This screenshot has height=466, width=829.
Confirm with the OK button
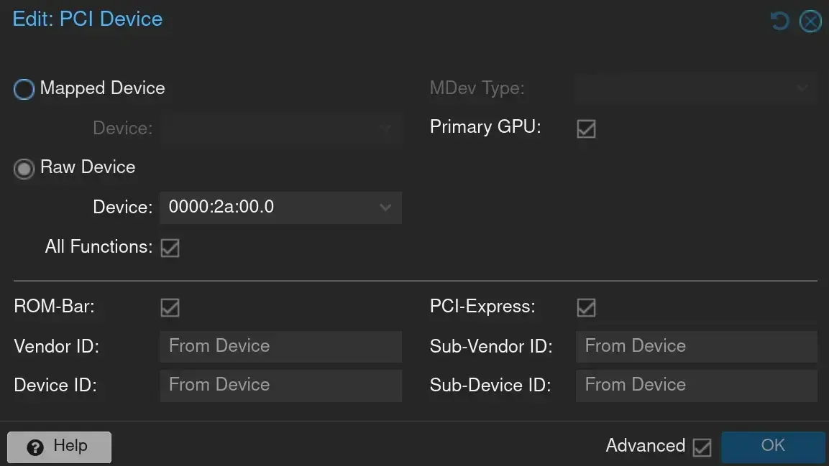pyautogui.click(x=773, y=447)
